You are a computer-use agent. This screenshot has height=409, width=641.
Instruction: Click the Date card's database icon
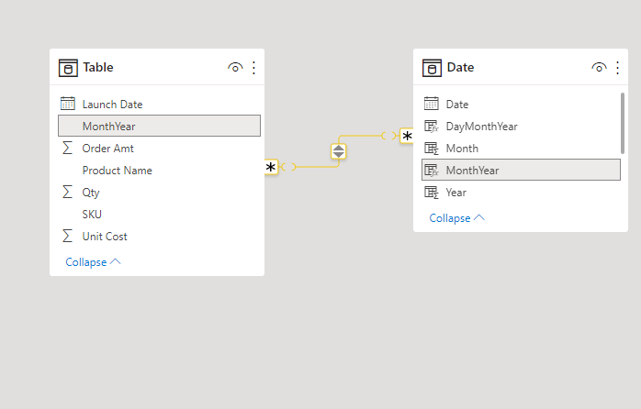pyautogui.click(x=432, y=68)
